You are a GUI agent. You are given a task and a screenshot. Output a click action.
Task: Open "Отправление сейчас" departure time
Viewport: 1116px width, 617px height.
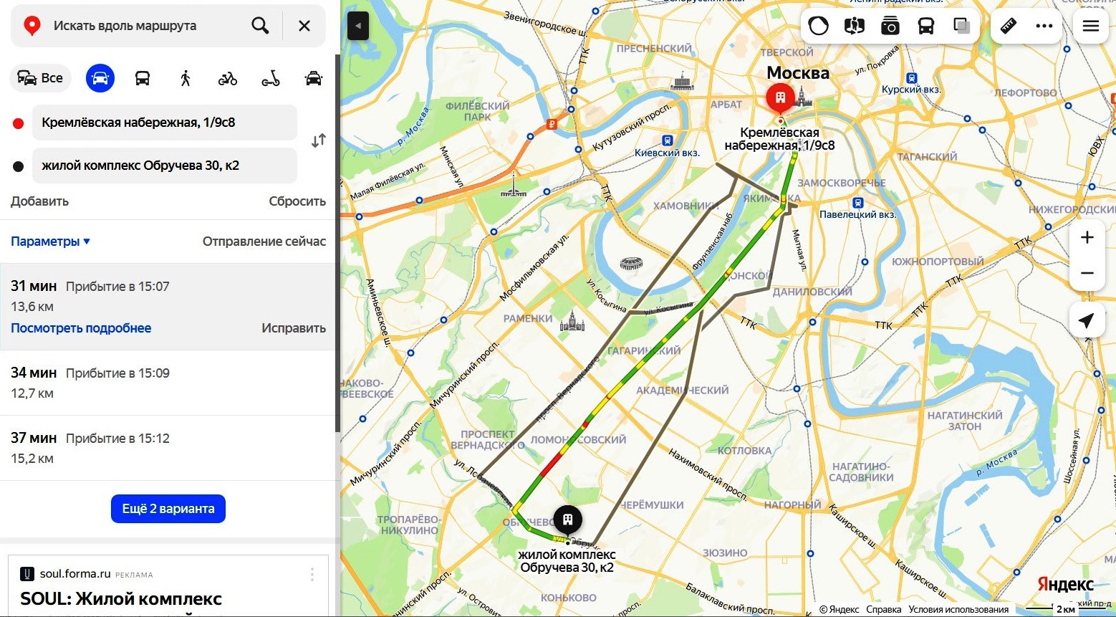pyautogui.click(x=264, y=241)
